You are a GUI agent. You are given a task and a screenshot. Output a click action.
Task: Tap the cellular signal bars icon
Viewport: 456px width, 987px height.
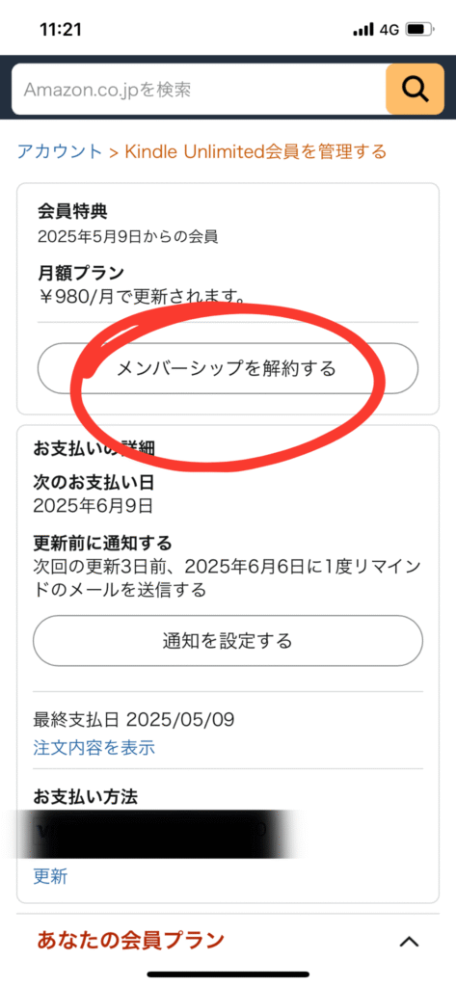click(363, 29)
